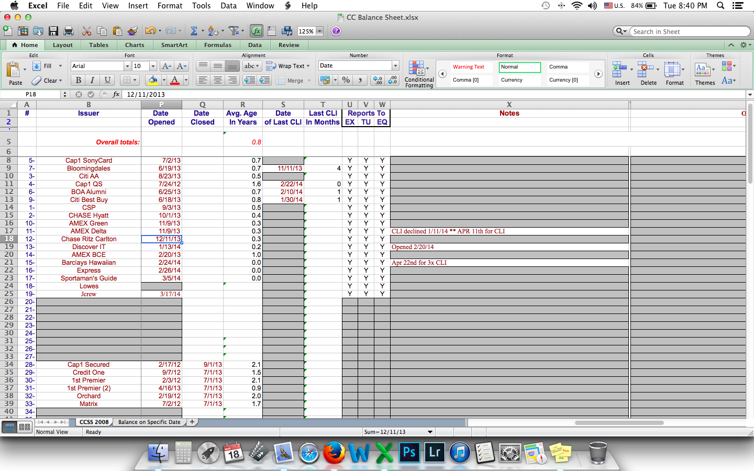754x471 pixels.
Task: Align text left in cell
Action: pyautogui.click(x=203, y=80)
